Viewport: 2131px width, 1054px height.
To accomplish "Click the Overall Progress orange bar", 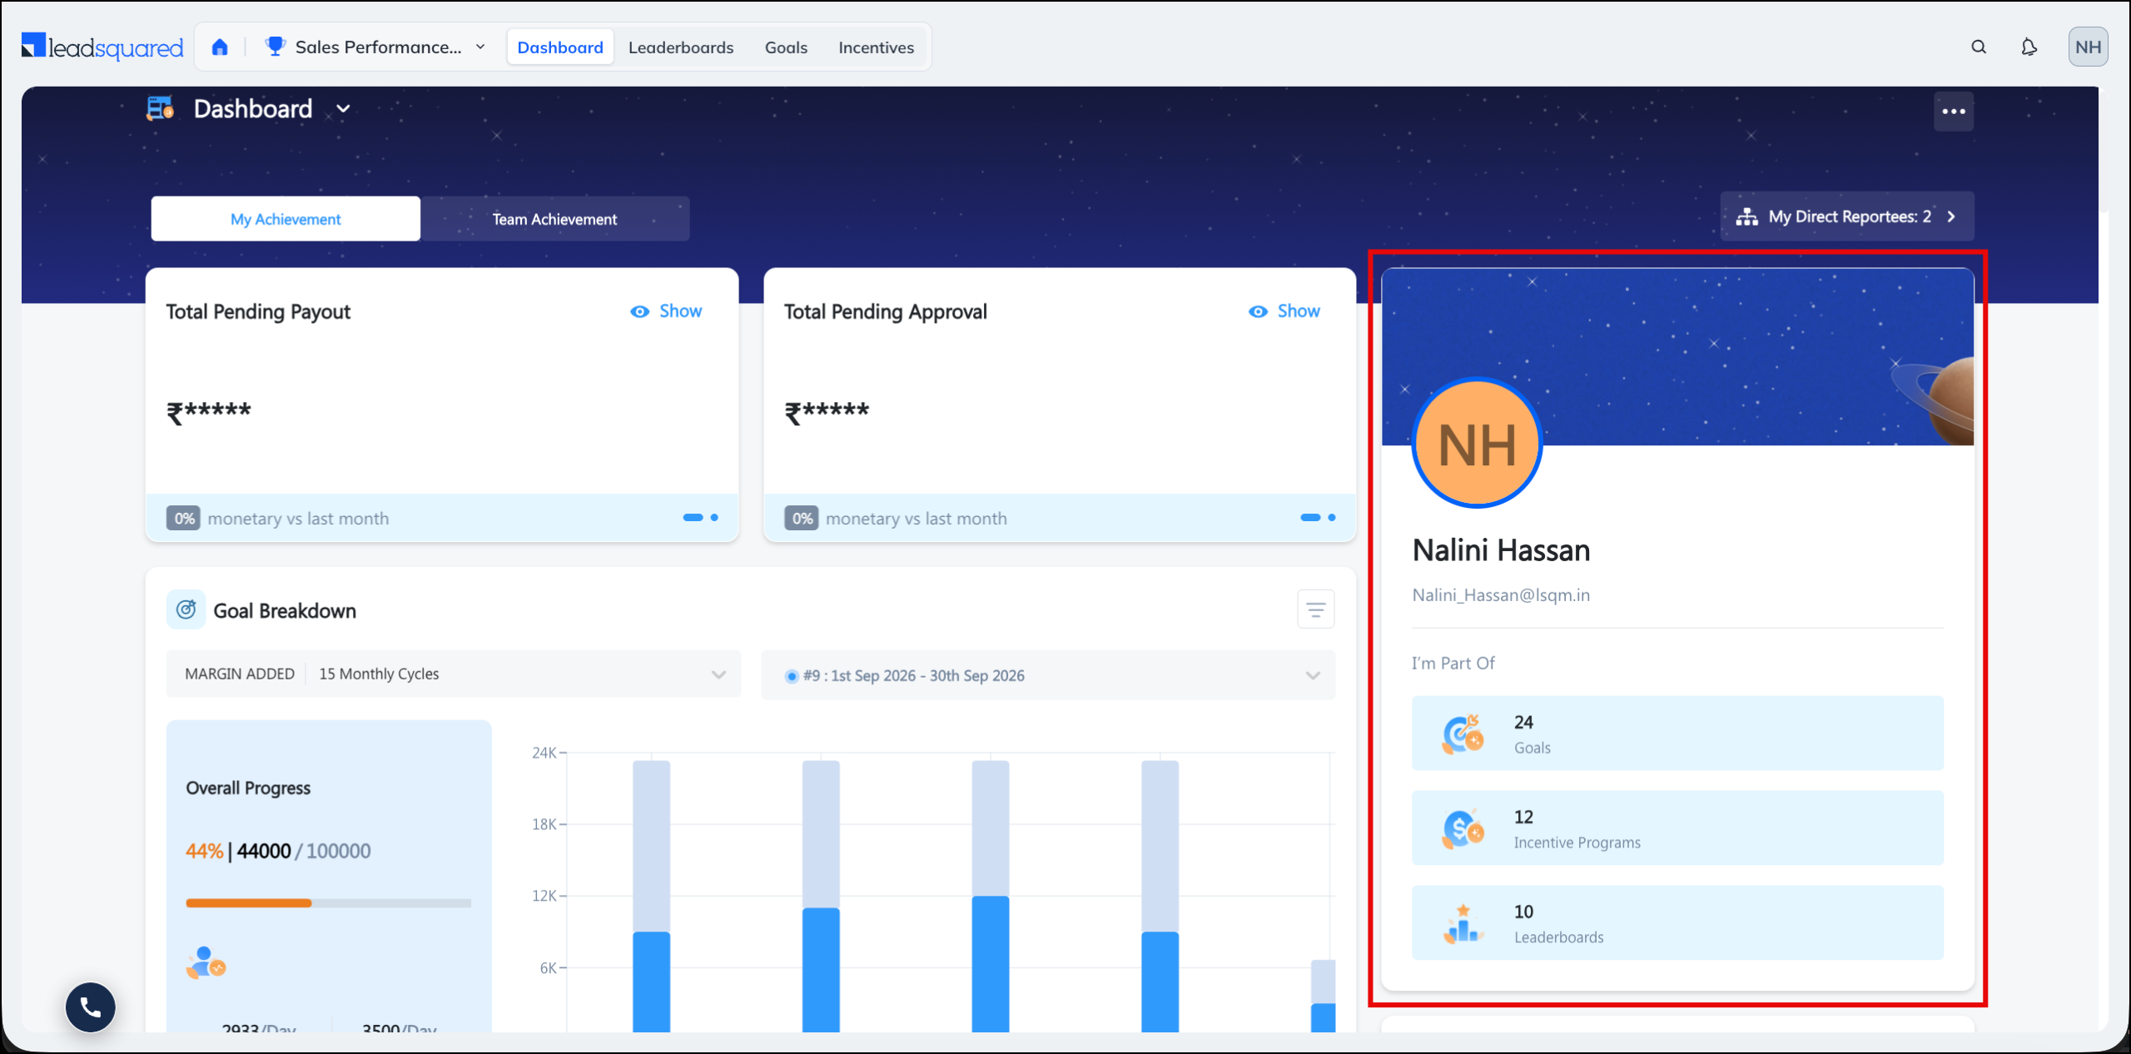I will click(249, 902).
